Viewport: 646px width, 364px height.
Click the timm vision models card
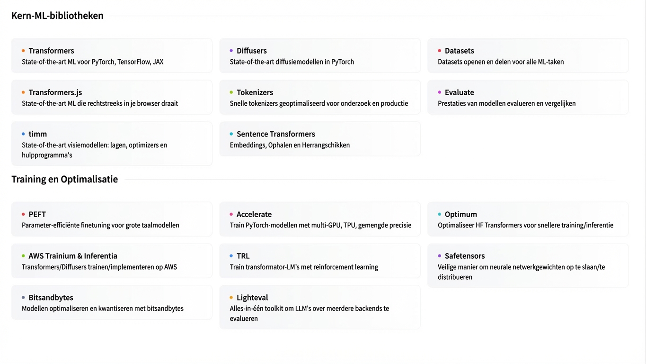click(x=112, y=144)
